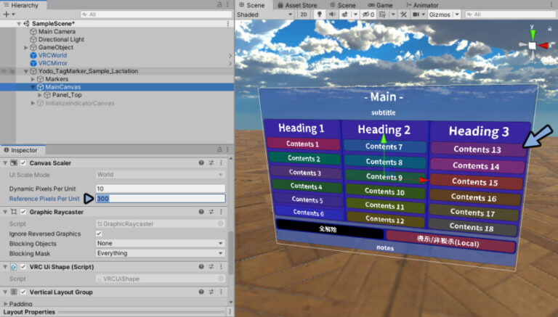Open Hierarchy panel options menu
558x317 pixels.
[227, 4]
